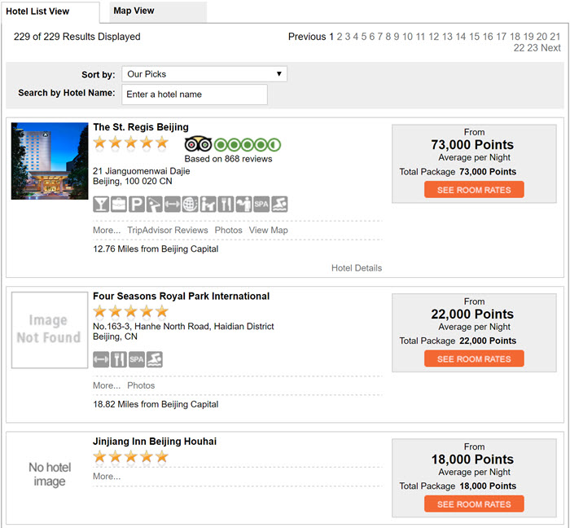Click the SPA icon for Four Seasons Royal Park
The width and height of the screenshot is (570, 528).
tap(137, 359)
